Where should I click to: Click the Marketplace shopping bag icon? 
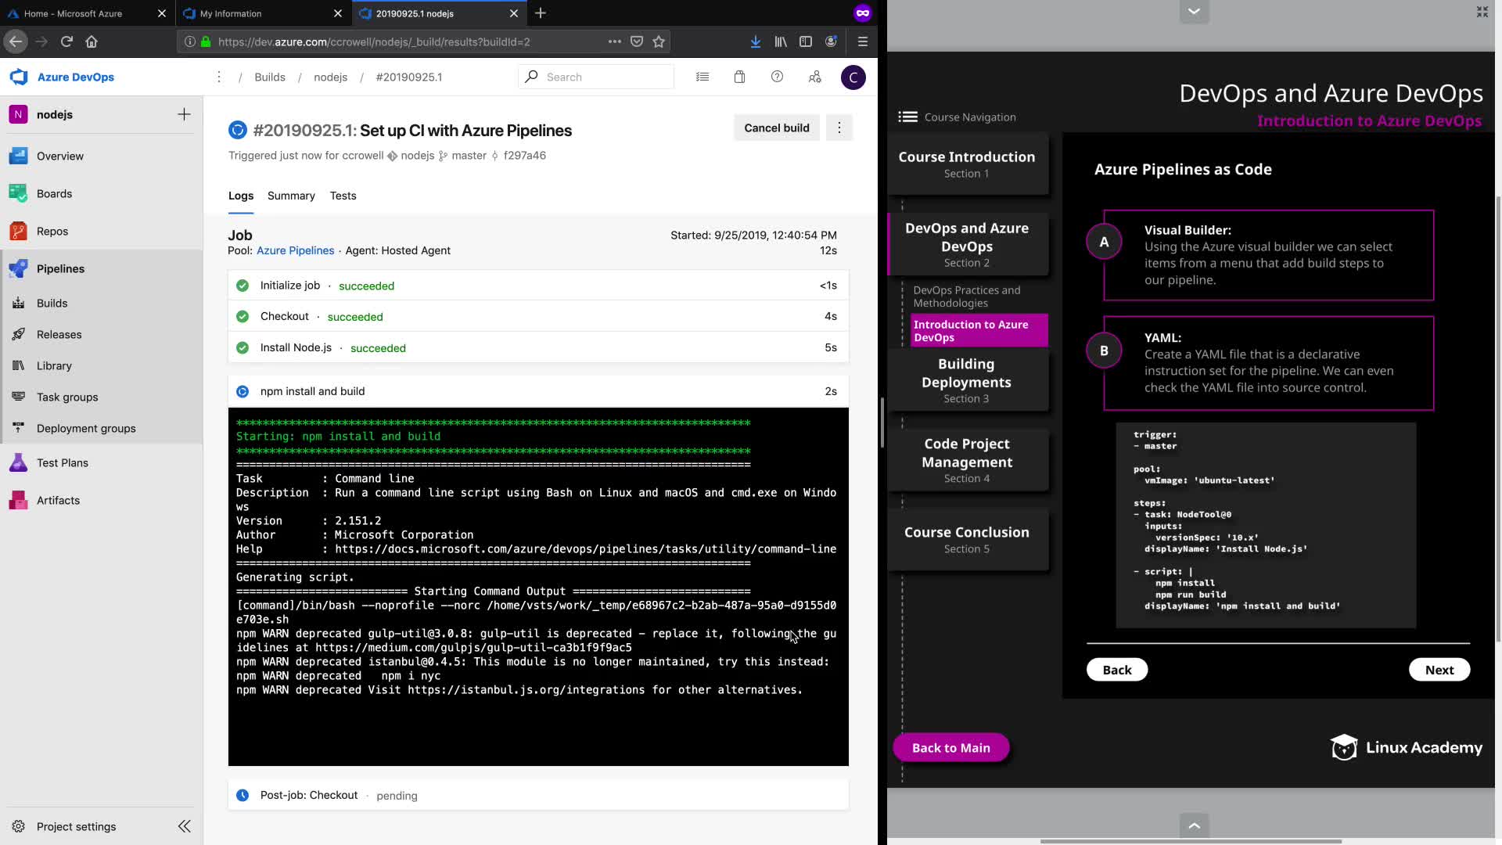739,77
